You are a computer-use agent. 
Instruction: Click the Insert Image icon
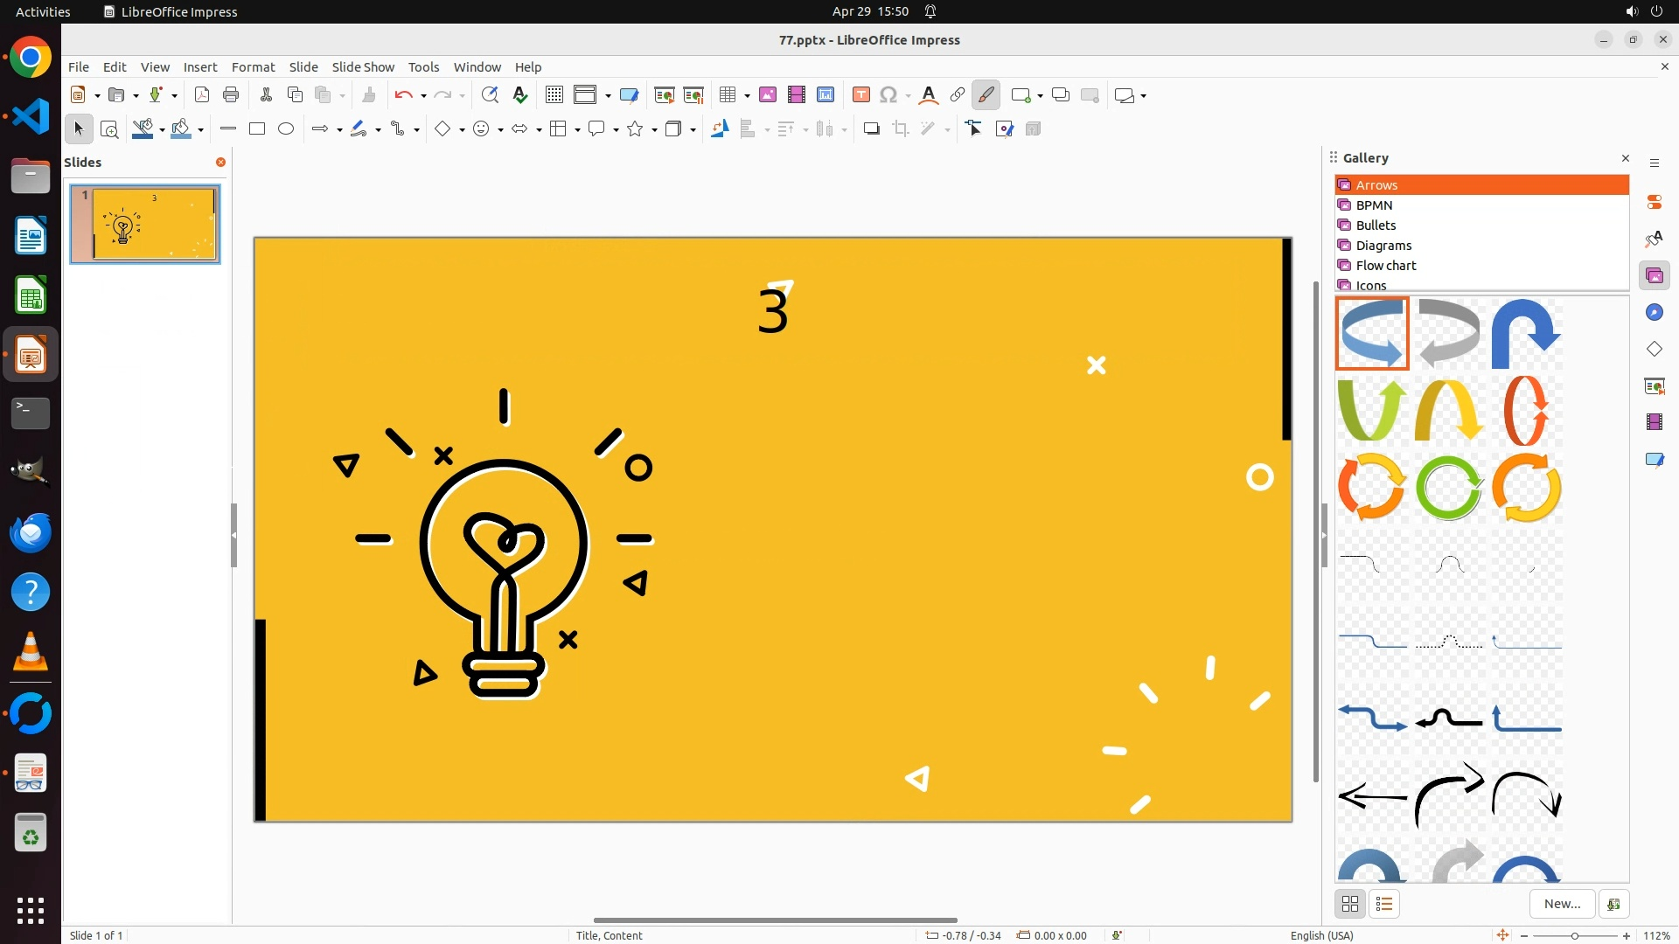768,95
